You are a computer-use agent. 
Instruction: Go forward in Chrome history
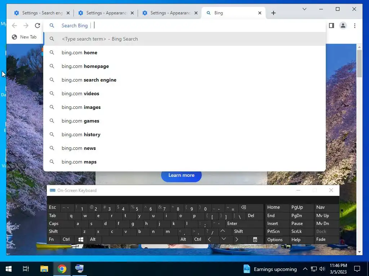click(x=26, y=26)
